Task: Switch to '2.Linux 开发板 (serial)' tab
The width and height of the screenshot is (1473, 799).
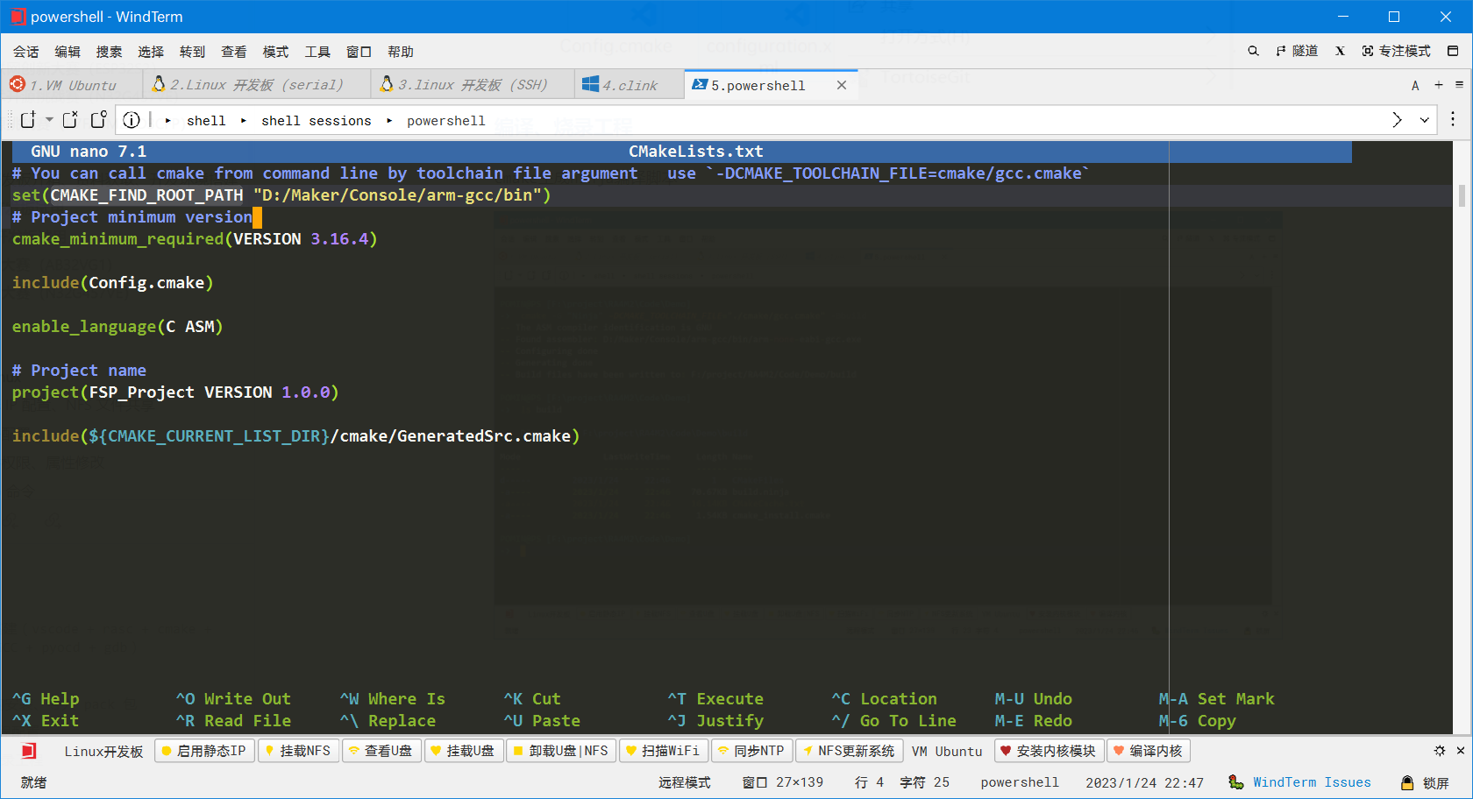Action: [x=257, y=85]
